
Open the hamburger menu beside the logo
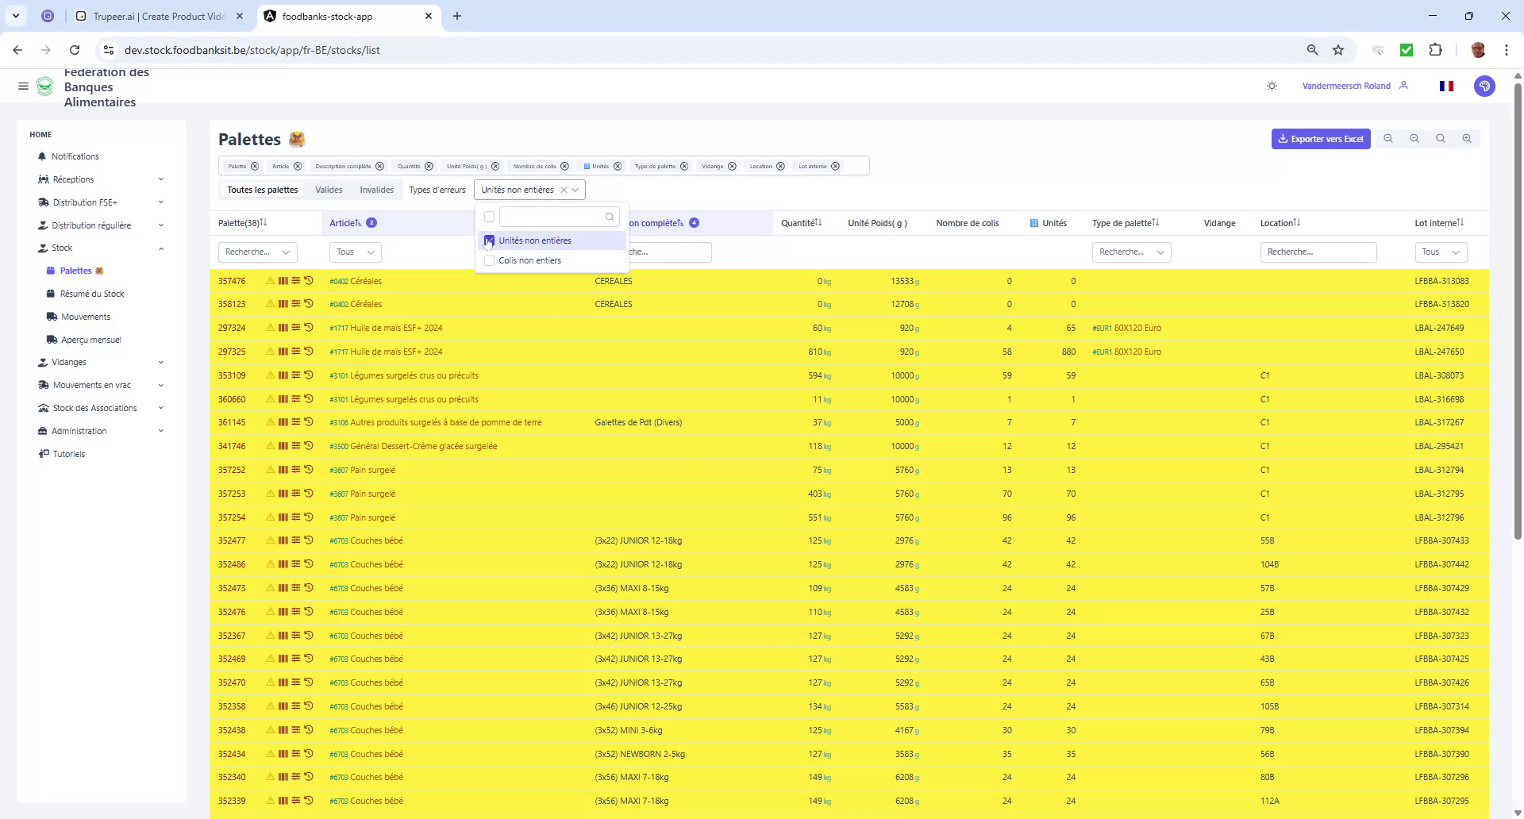click(23, 86)
